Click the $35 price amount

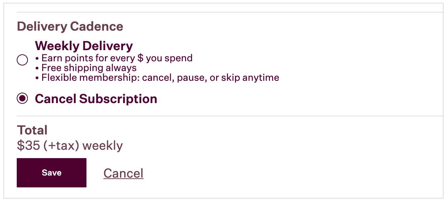[x=28, y=145]
